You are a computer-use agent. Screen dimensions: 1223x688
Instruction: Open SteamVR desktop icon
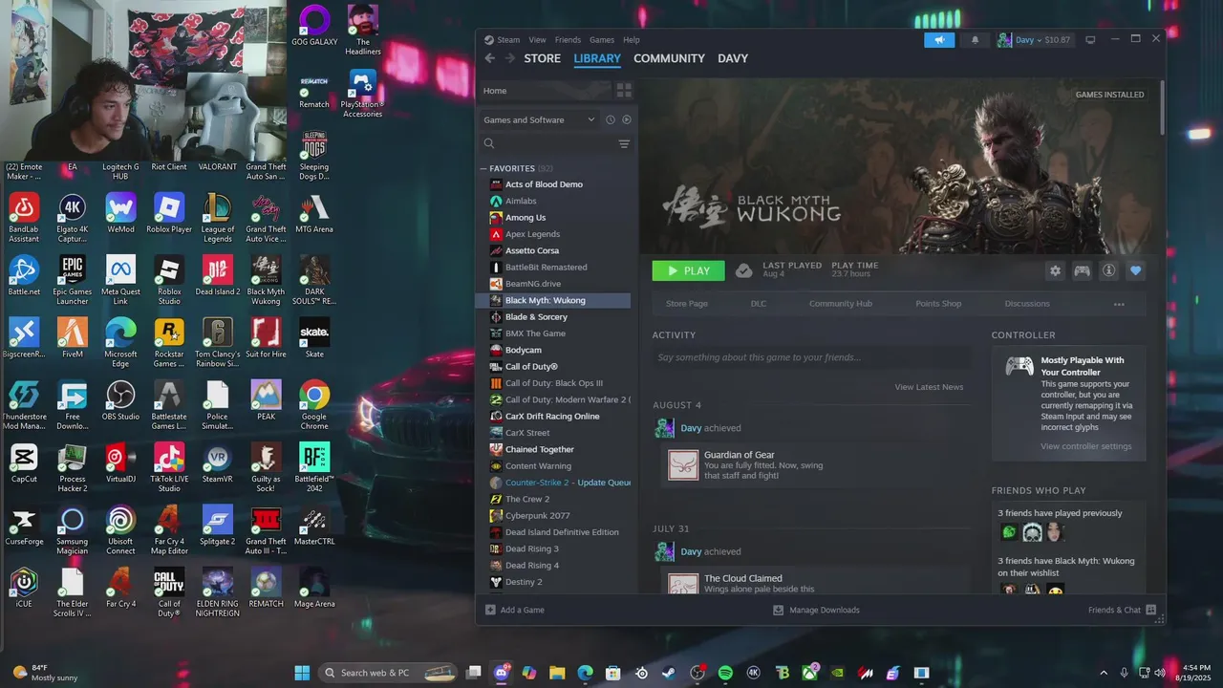tap(217, 463)
